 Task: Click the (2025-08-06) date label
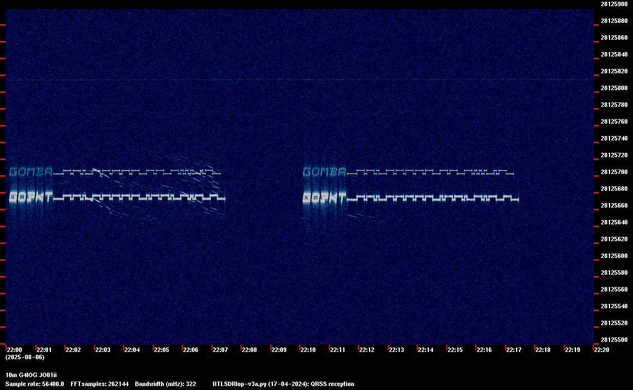coord(25,357)
